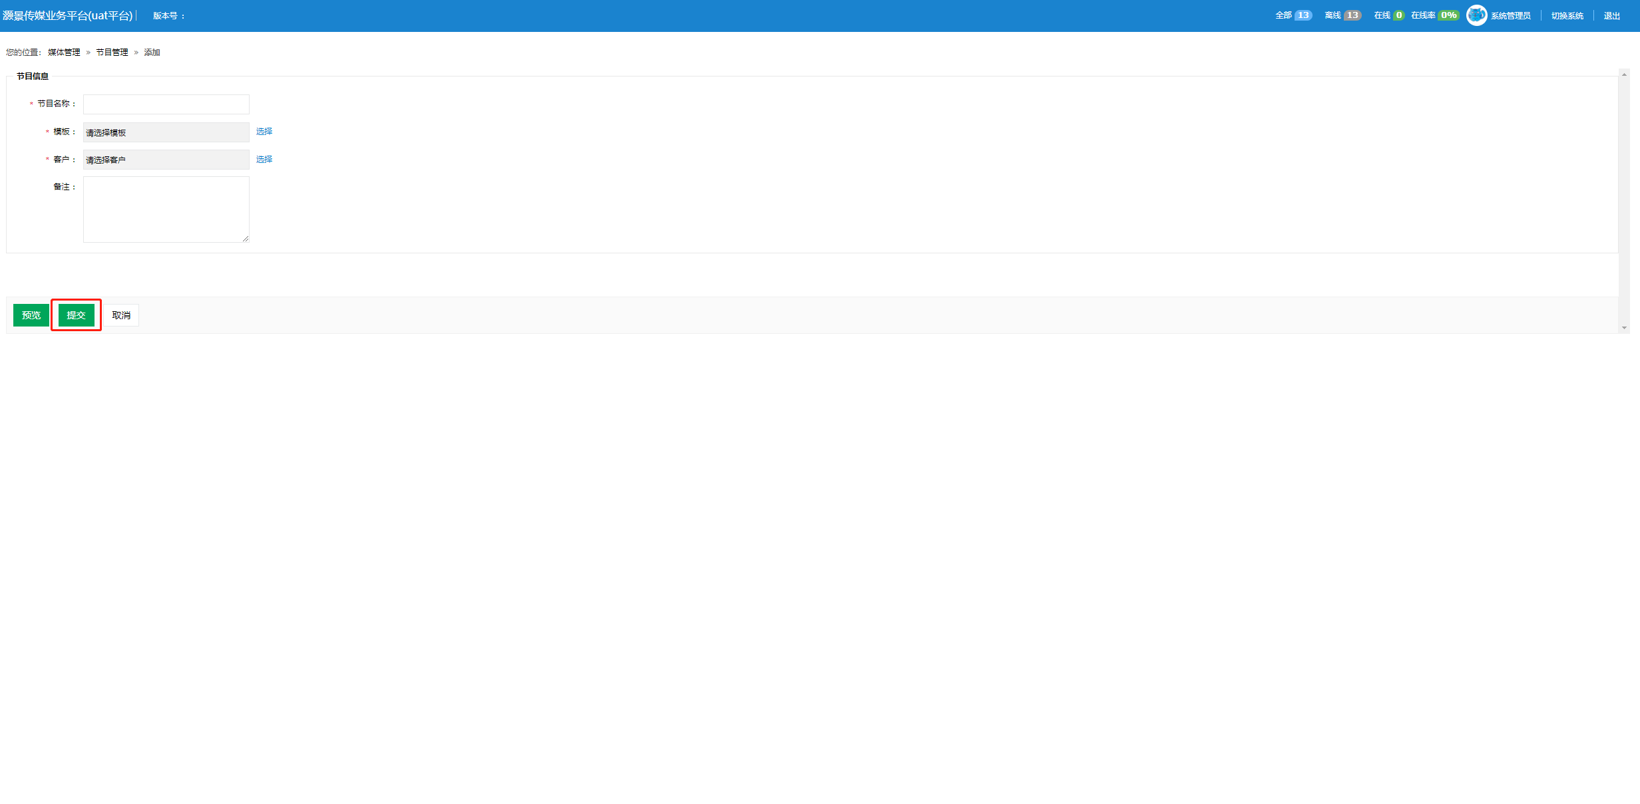This screenshot has width=1640, height=804.
Task: Click the scrollbar up arrow
Action: (x=1624, y=74)
